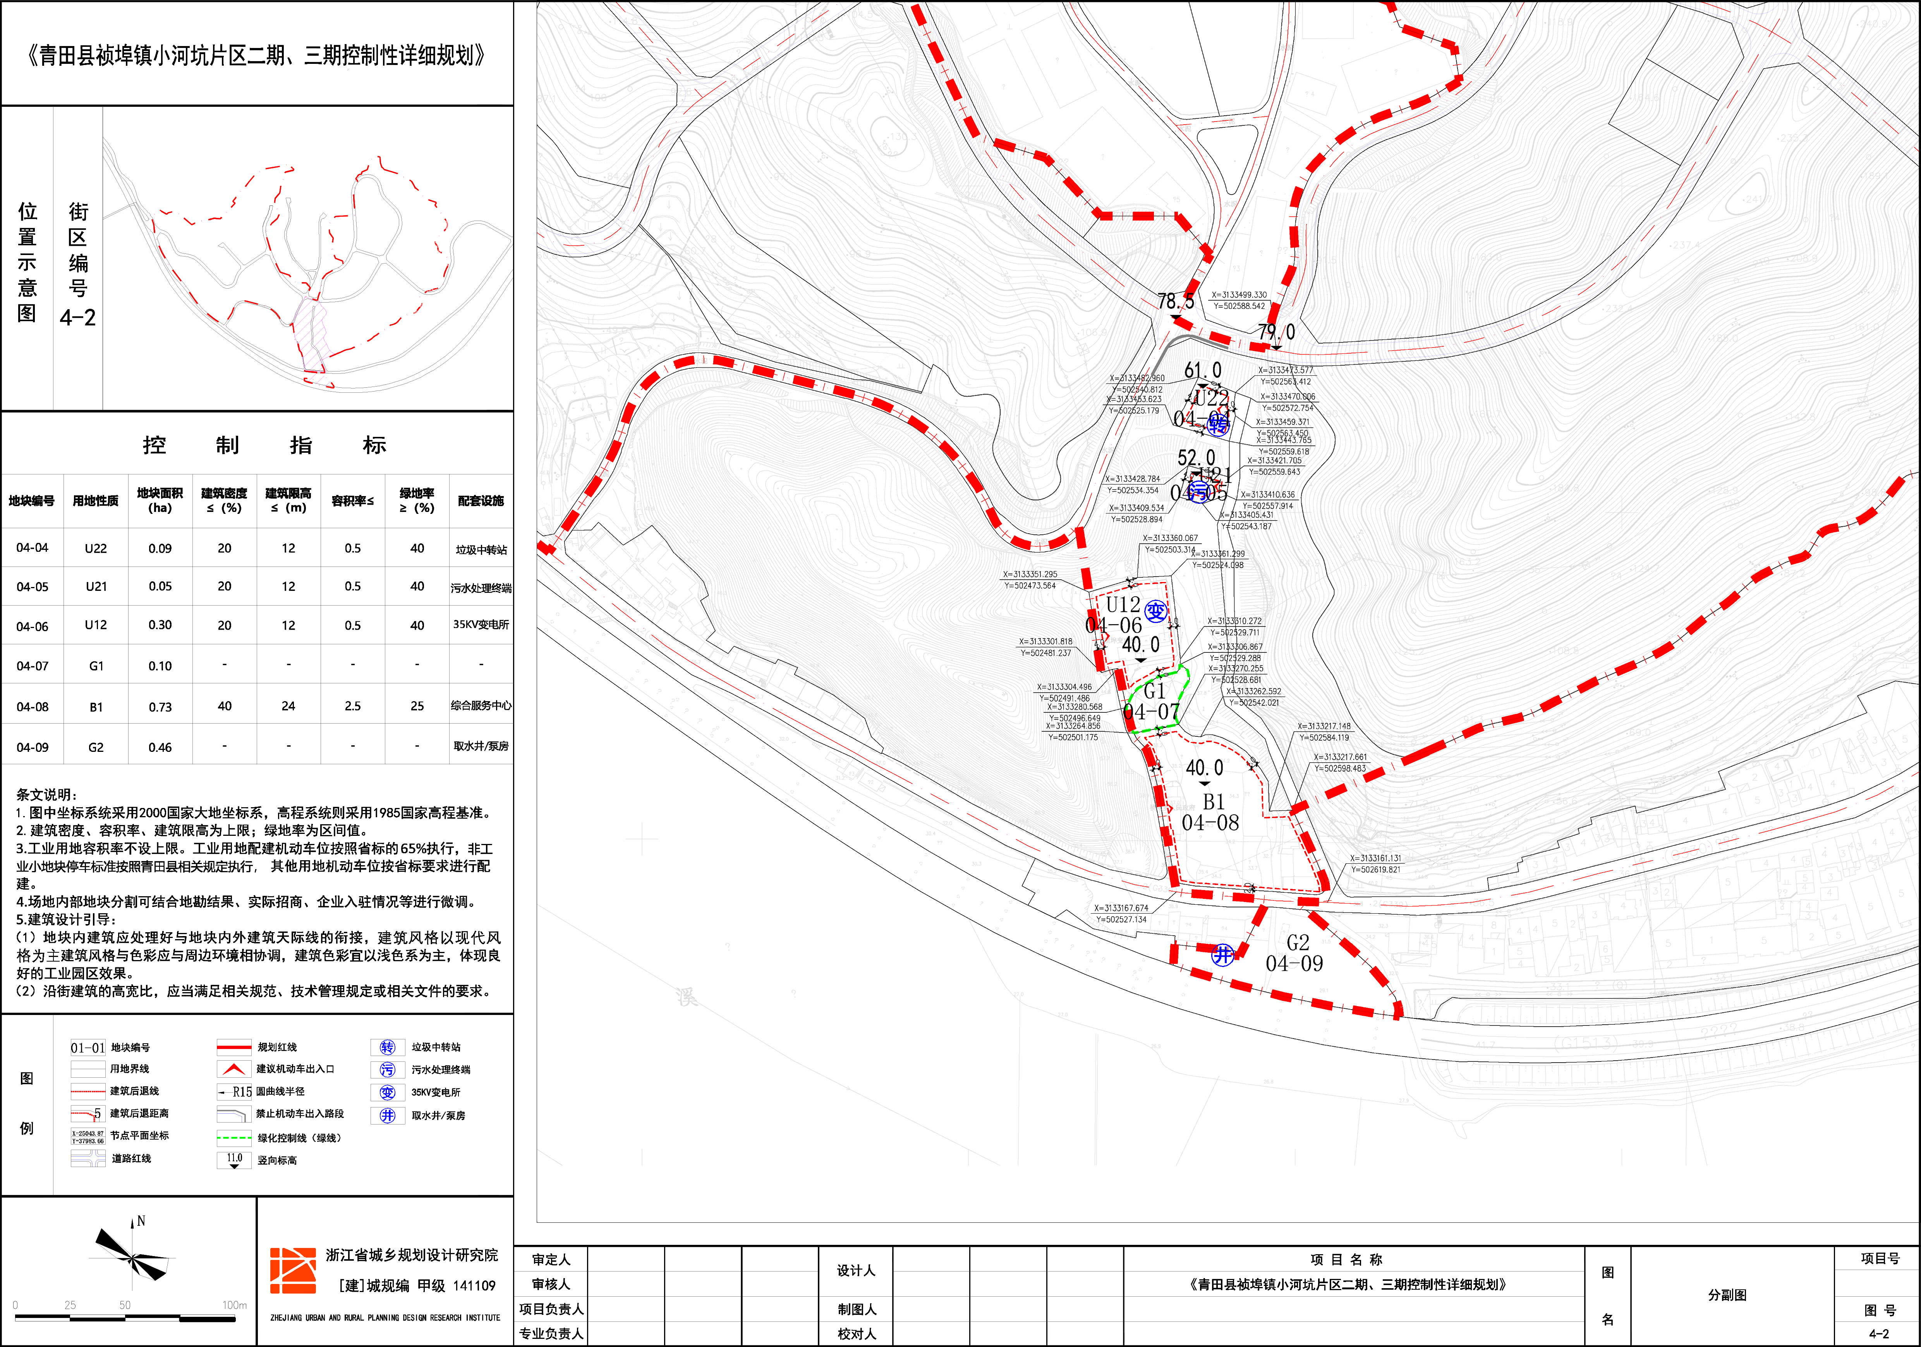Click the '78.5' elevation label on the map

(1176, 302)
